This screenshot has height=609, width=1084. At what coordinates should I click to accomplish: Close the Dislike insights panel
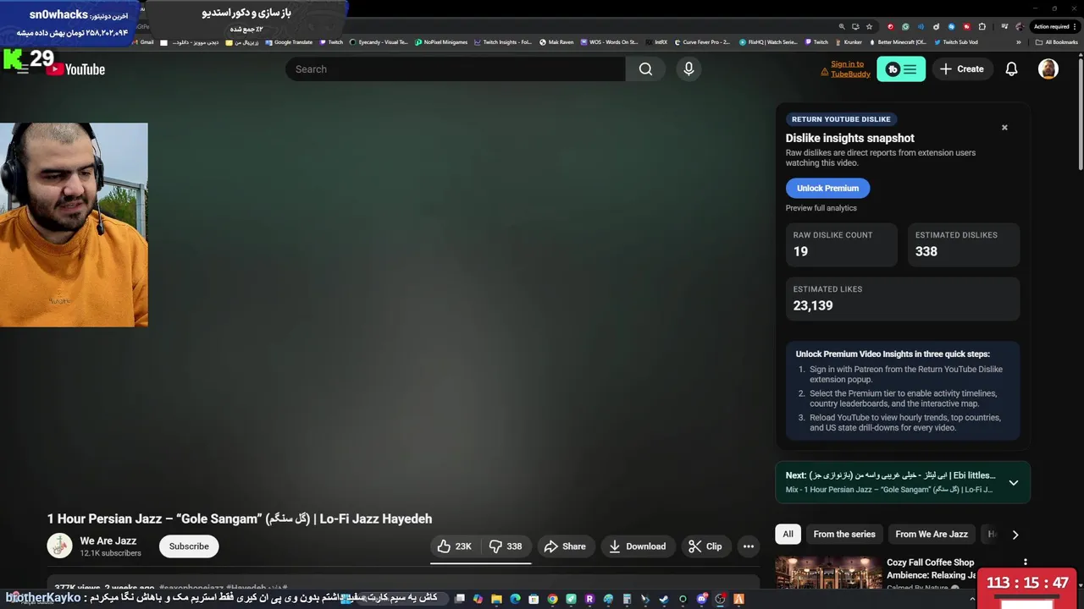tap(1004, 128)
